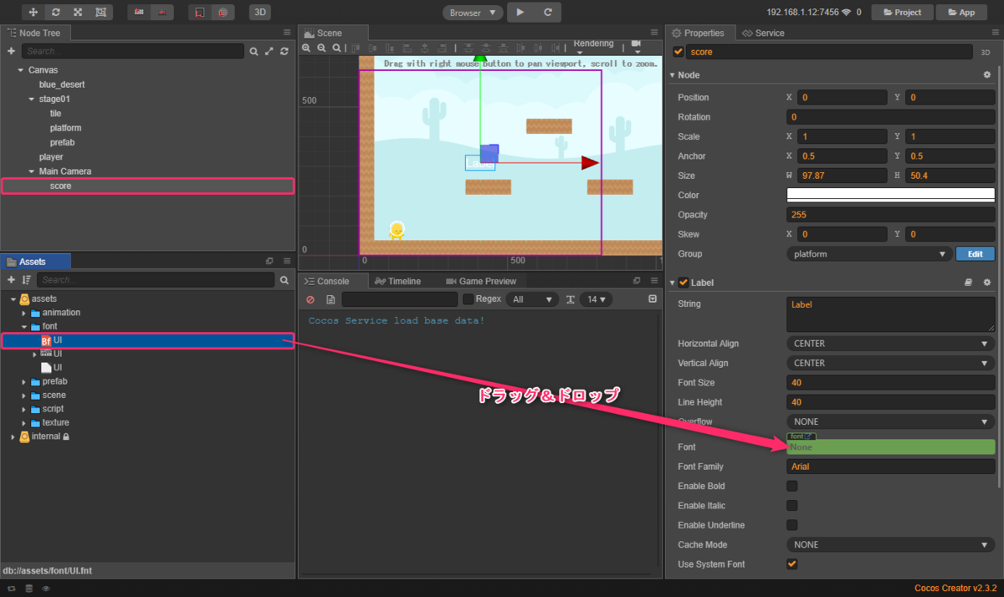The height and width of the screenshot is (597, 1004).
Task: Toggle the 3D mode button in top toolbar
Action: [x=259, y=13]
